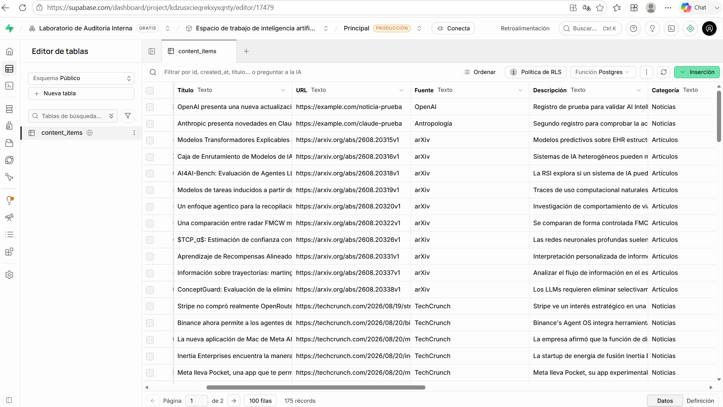Open Database sidebar icon
Viewport: 723px width, 407px height.
tap(9, 109)
